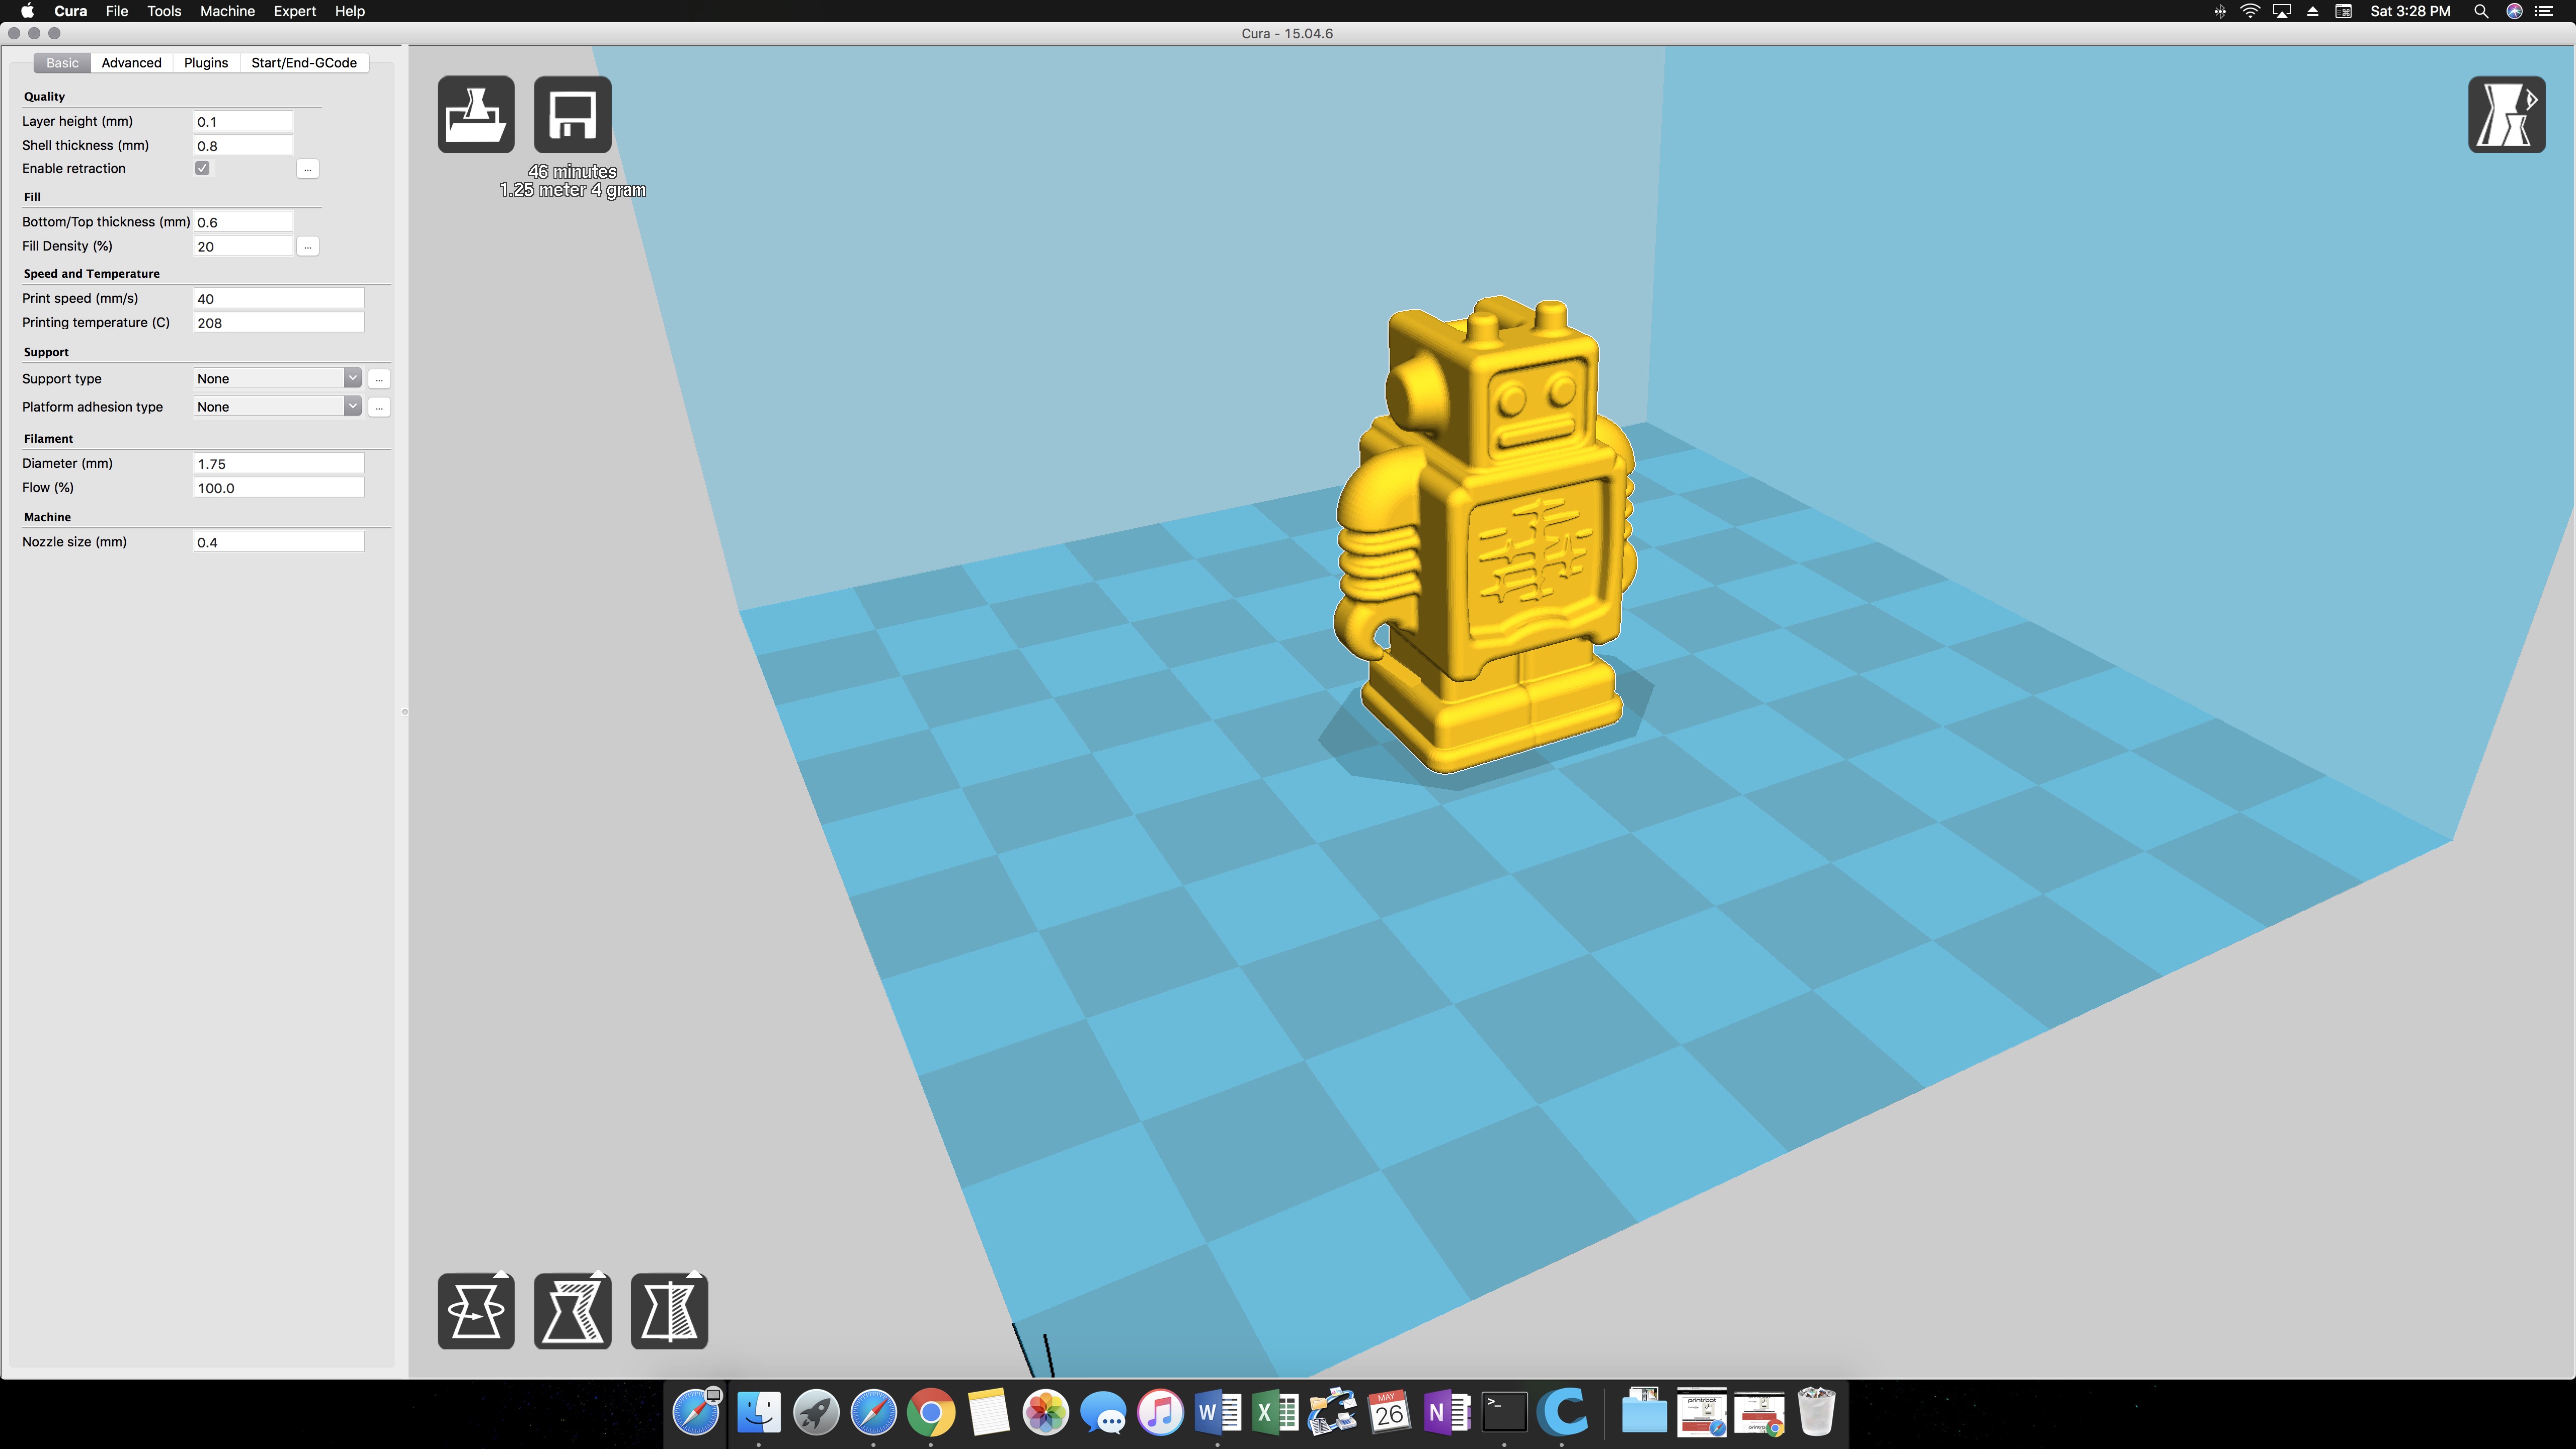Click the filament Diameter input field
The width and height of the screenshot is (2576, 1449).
click(x=279, y=463)
